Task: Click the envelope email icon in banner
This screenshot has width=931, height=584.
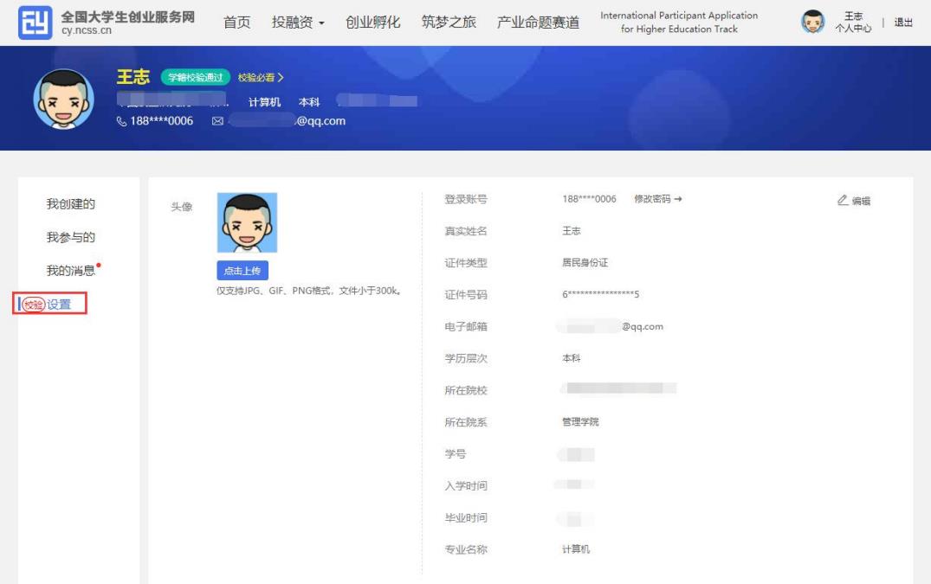Action: [217, 121]
